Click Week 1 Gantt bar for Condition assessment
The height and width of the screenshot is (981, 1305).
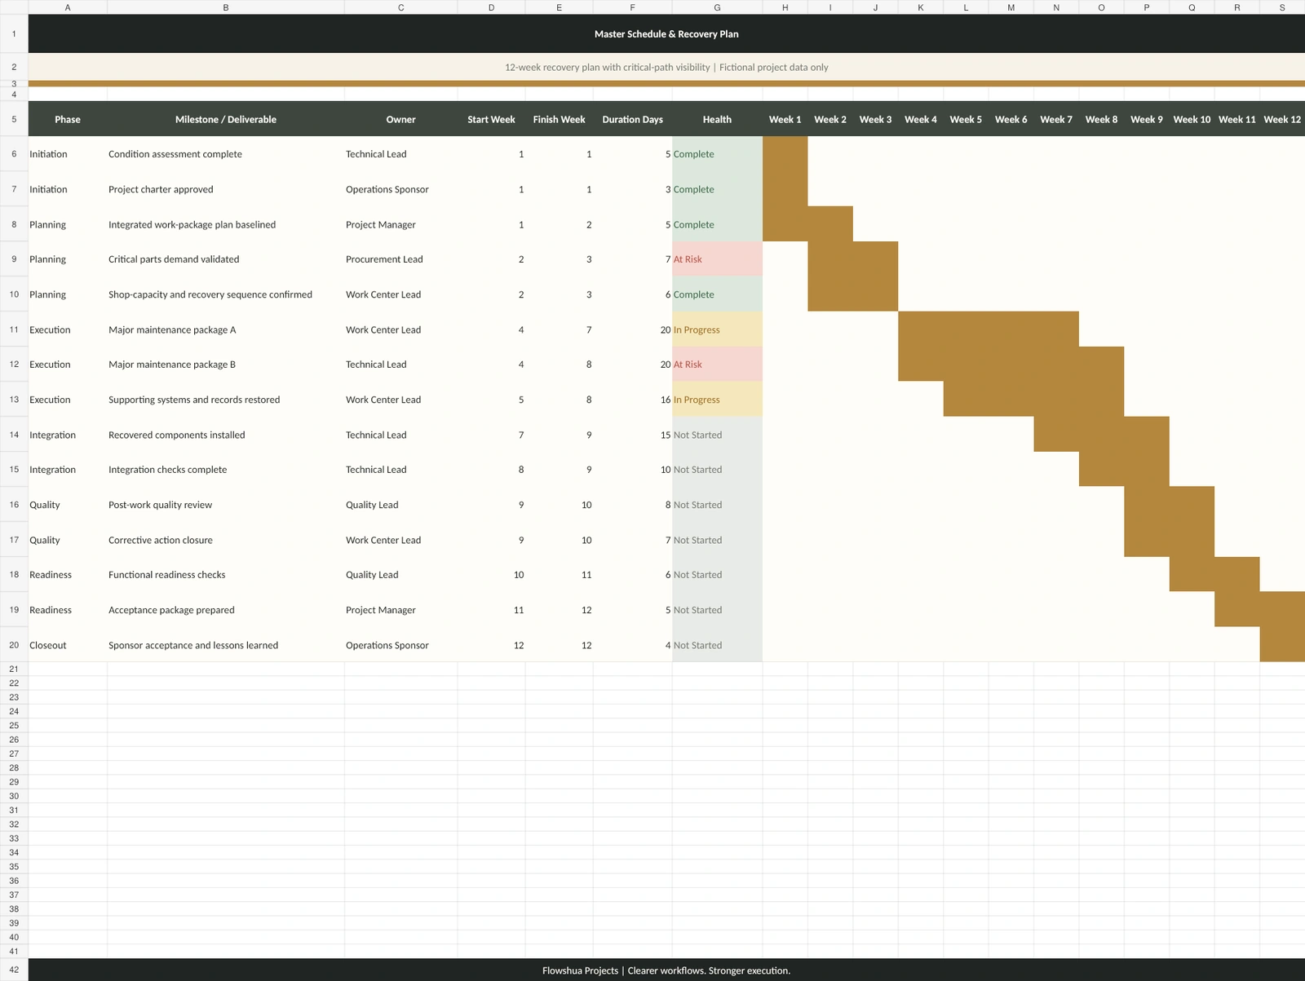[x=785, y=154]
